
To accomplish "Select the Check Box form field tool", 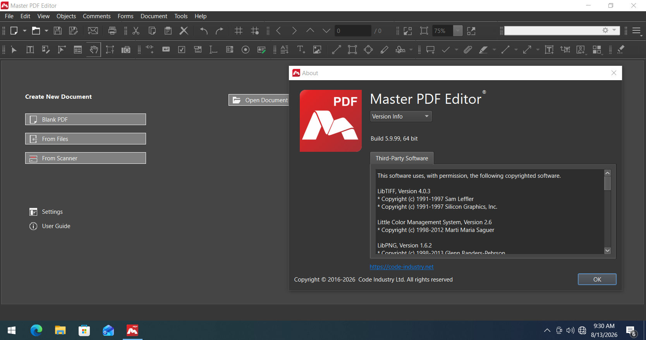I will tap(182, 50).
